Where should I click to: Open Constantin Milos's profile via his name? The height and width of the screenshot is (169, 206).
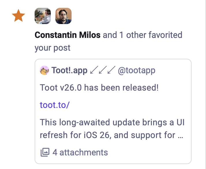coord(68,35)
